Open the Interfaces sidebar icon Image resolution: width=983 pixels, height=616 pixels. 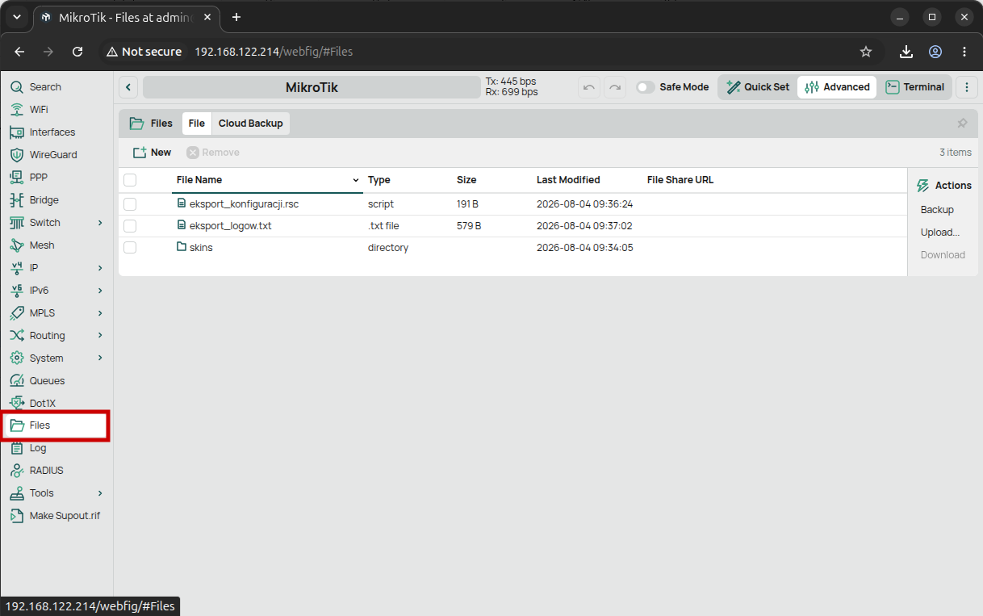[x=16, y=132]
